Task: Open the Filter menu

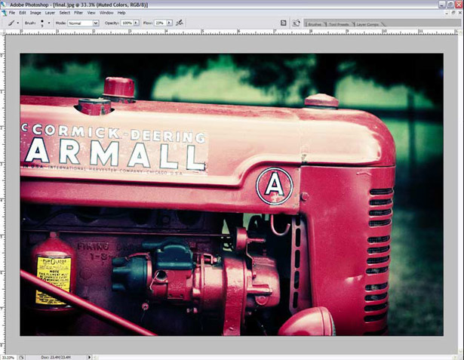Action: click(78, 13)
